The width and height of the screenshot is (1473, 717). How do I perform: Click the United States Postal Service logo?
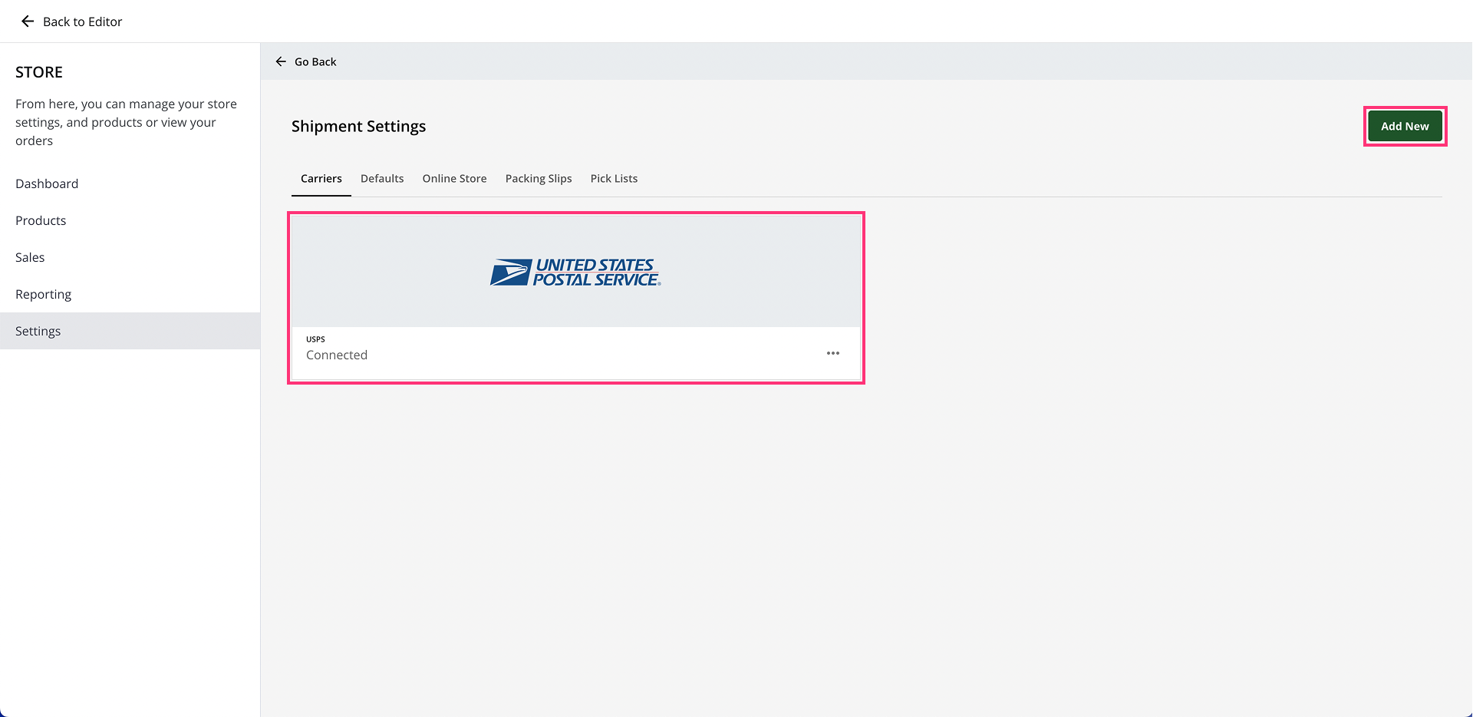(x=575, y=272)
